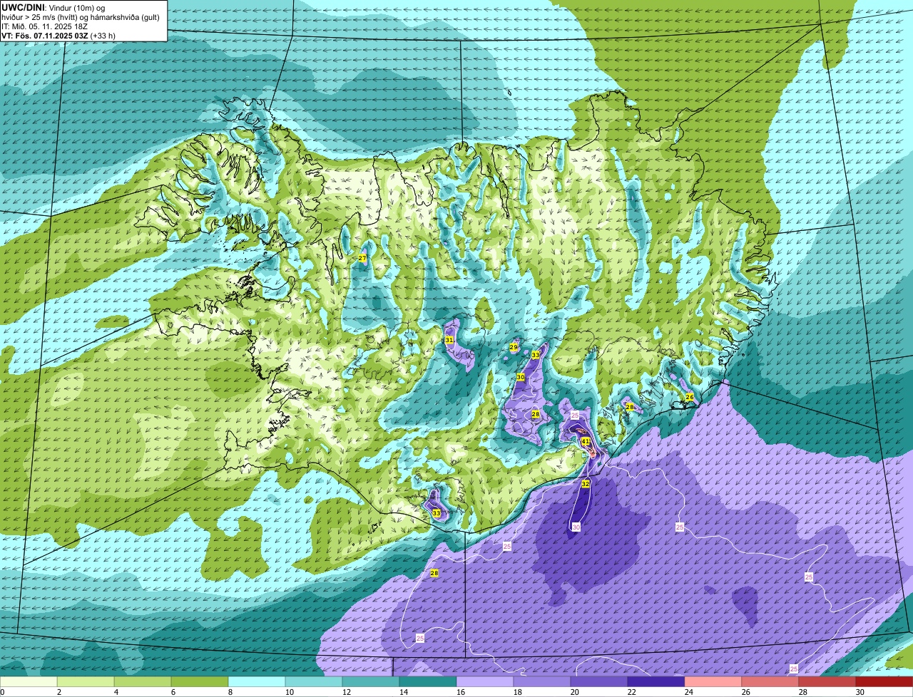
Task: Select the yellow gust label 29
Action: (x=514, y=347)
